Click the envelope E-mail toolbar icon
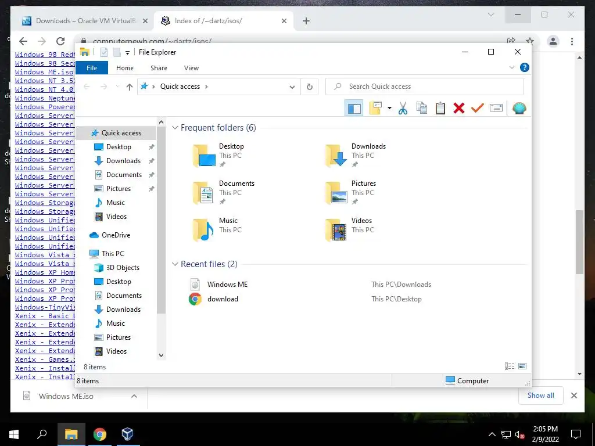595x446 pixels. click(x=496, y=108)
